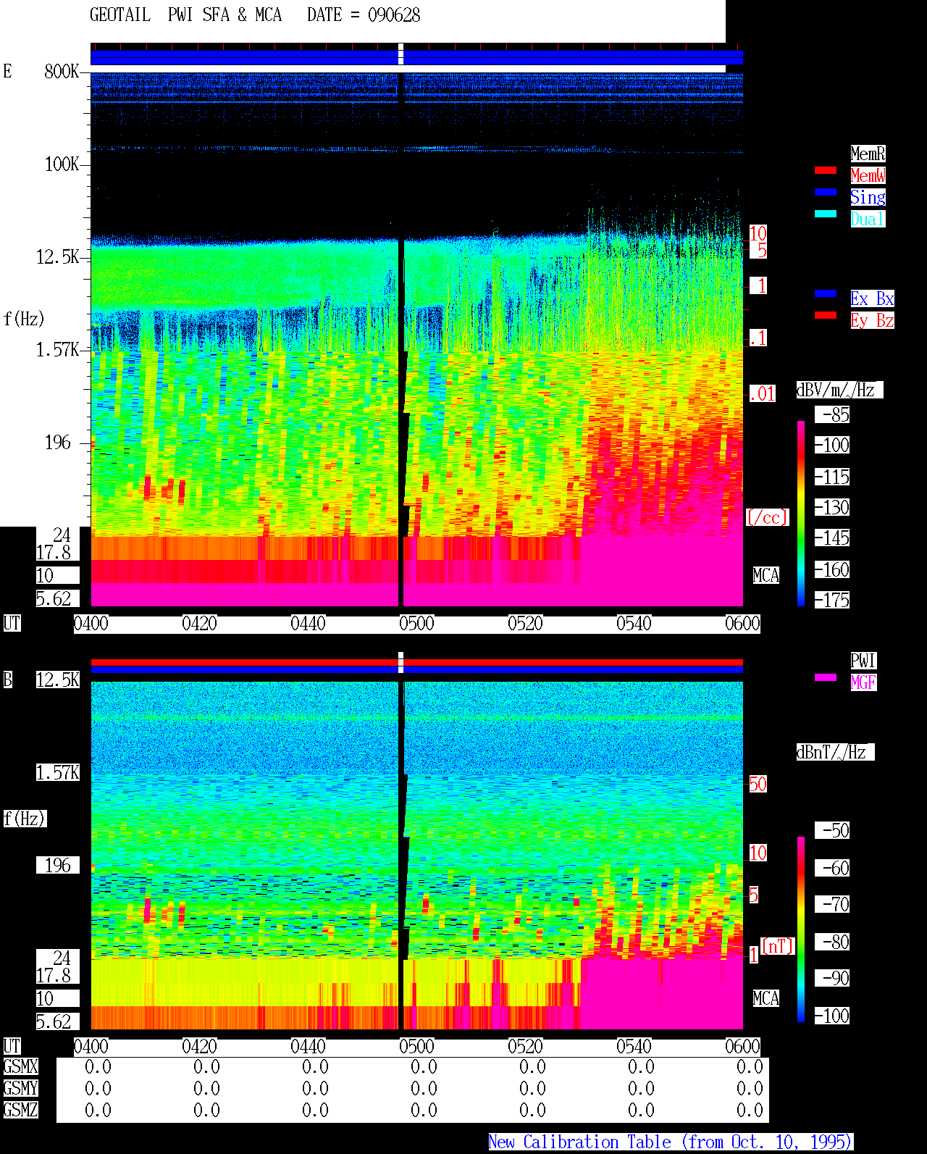Click the dBnT/√Hz color scale bar

pos(801,929)
